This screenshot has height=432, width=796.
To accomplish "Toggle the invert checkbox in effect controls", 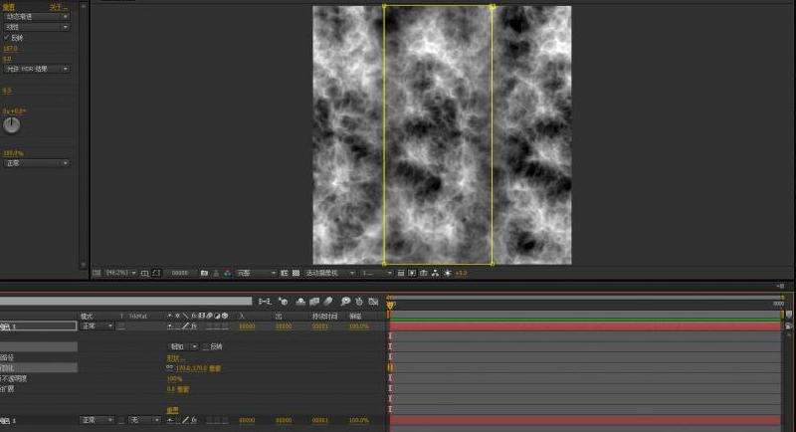I will click(x=7, y=38).
